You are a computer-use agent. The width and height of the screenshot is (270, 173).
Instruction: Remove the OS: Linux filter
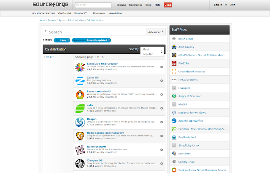68,40
